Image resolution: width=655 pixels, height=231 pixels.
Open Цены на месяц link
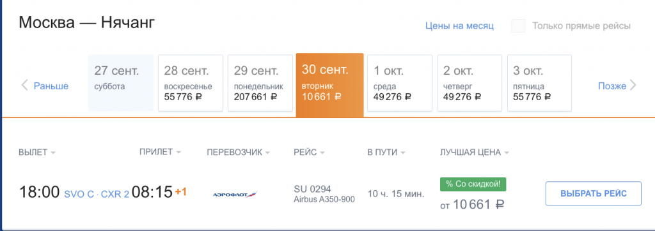point(459,26)
